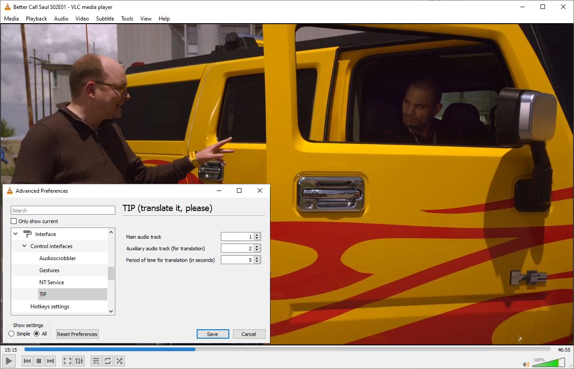Collapse Control interfaces subtree
Image resolution: width=574 pixels, height=369 pixels.
pyautogui.click(x=25, y=246)
